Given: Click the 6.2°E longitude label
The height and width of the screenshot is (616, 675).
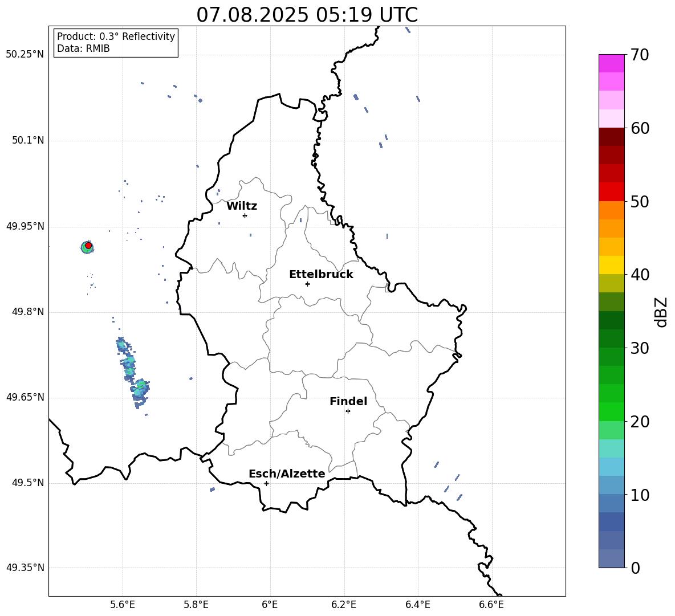Looking at the screenshot, I should pos(344,605).
